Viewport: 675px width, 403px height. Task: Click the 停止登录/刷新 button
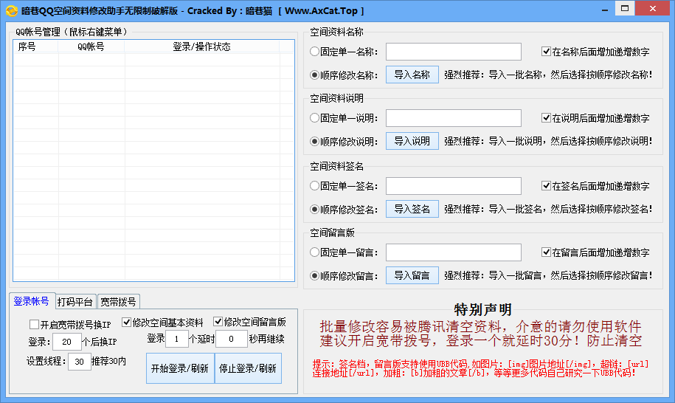pyautogui.click(x=248, y=368)
